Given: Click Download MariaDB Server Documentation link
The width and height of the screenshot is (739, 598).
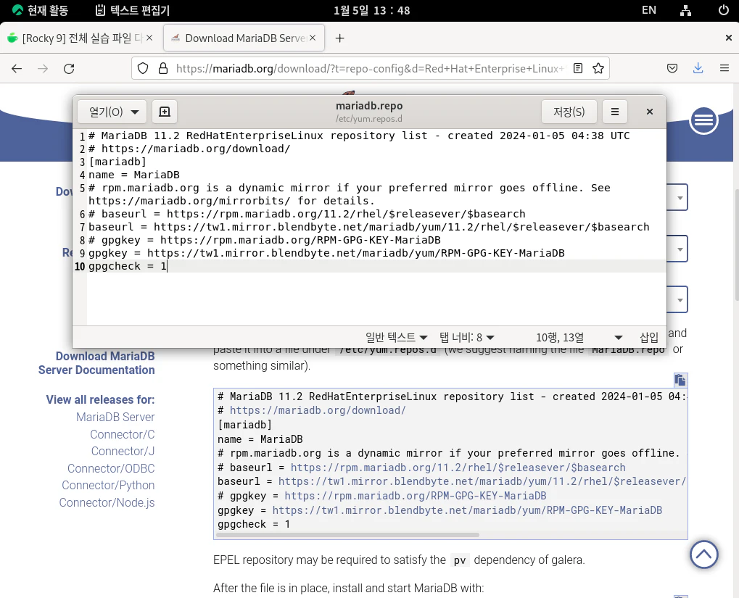Looking at the screenshot, I should click(96, 363).
